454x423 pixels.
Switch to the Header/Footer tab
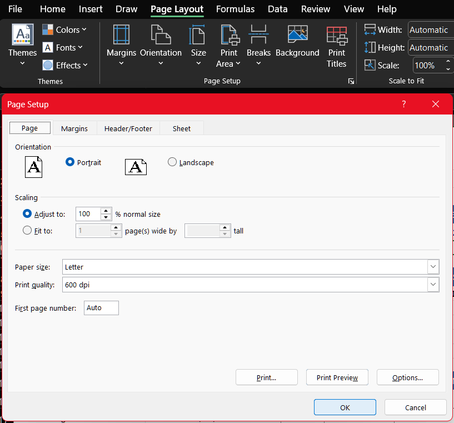point(128,128)
